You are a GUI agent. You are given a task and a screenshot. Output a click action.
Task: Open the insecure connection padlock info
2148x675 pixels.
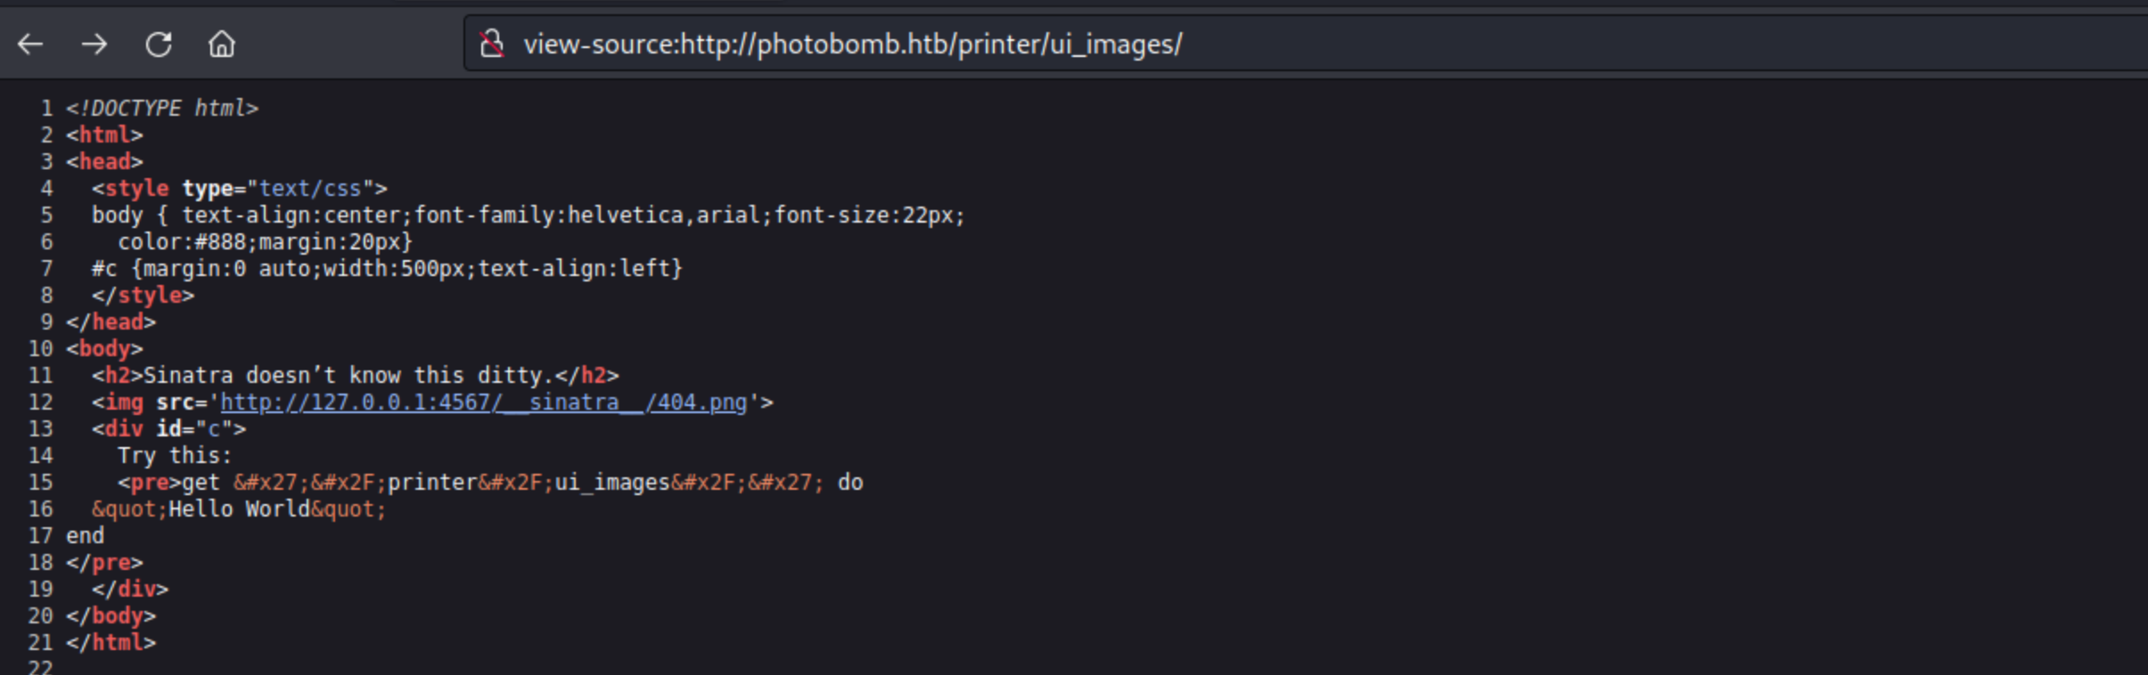tap(492, 44)
